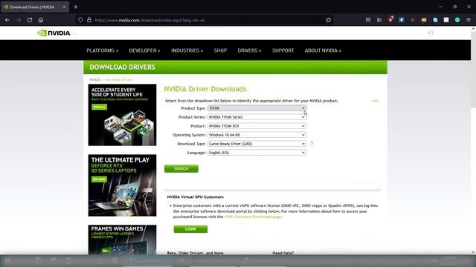
Task: Expand the Download Type dropdown
Action: click(257, 144)
